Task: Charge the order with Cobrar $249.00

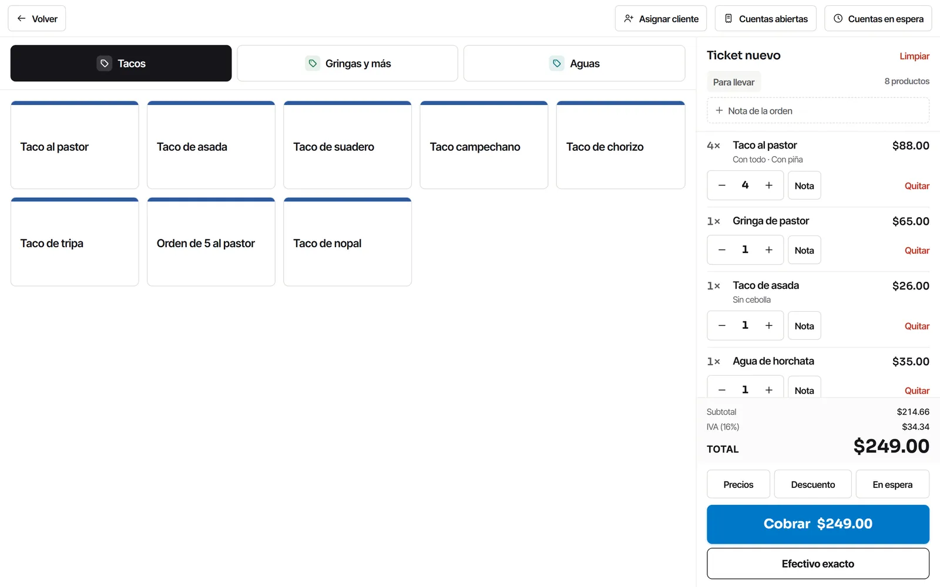Action: tap(818, 524)
